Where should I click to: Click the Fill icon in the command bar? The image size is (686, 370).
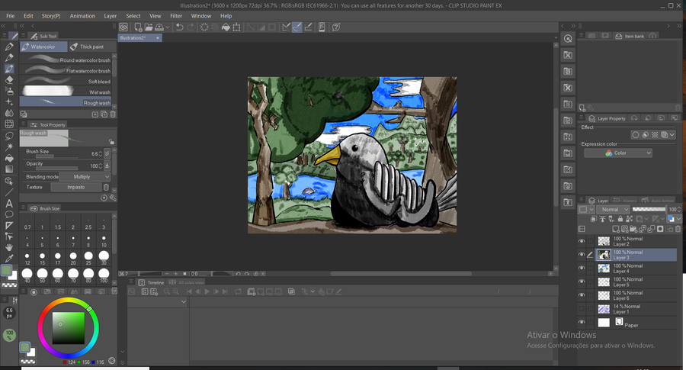pyautogui.click(x=226, y=27)
